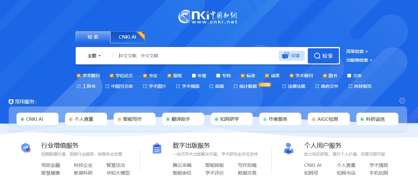The width and height of the screenshot is (418, 188).
Task: Switch to the CNKI AI tab
Action: [128, 37]
